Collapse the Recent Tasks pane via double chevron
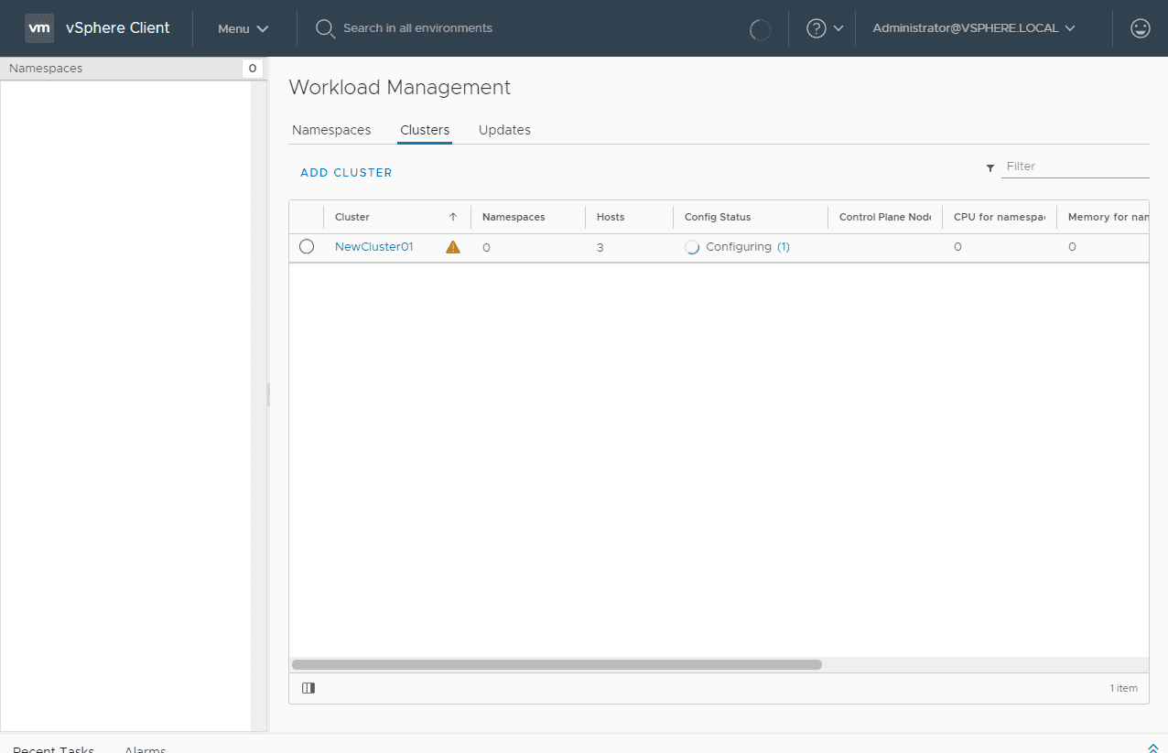This screenshot has height=753, width=1168. (1152, 747)
